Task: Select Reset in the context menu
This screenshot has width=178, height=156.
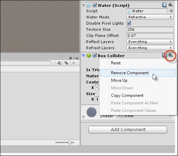Action: (116, 63)
